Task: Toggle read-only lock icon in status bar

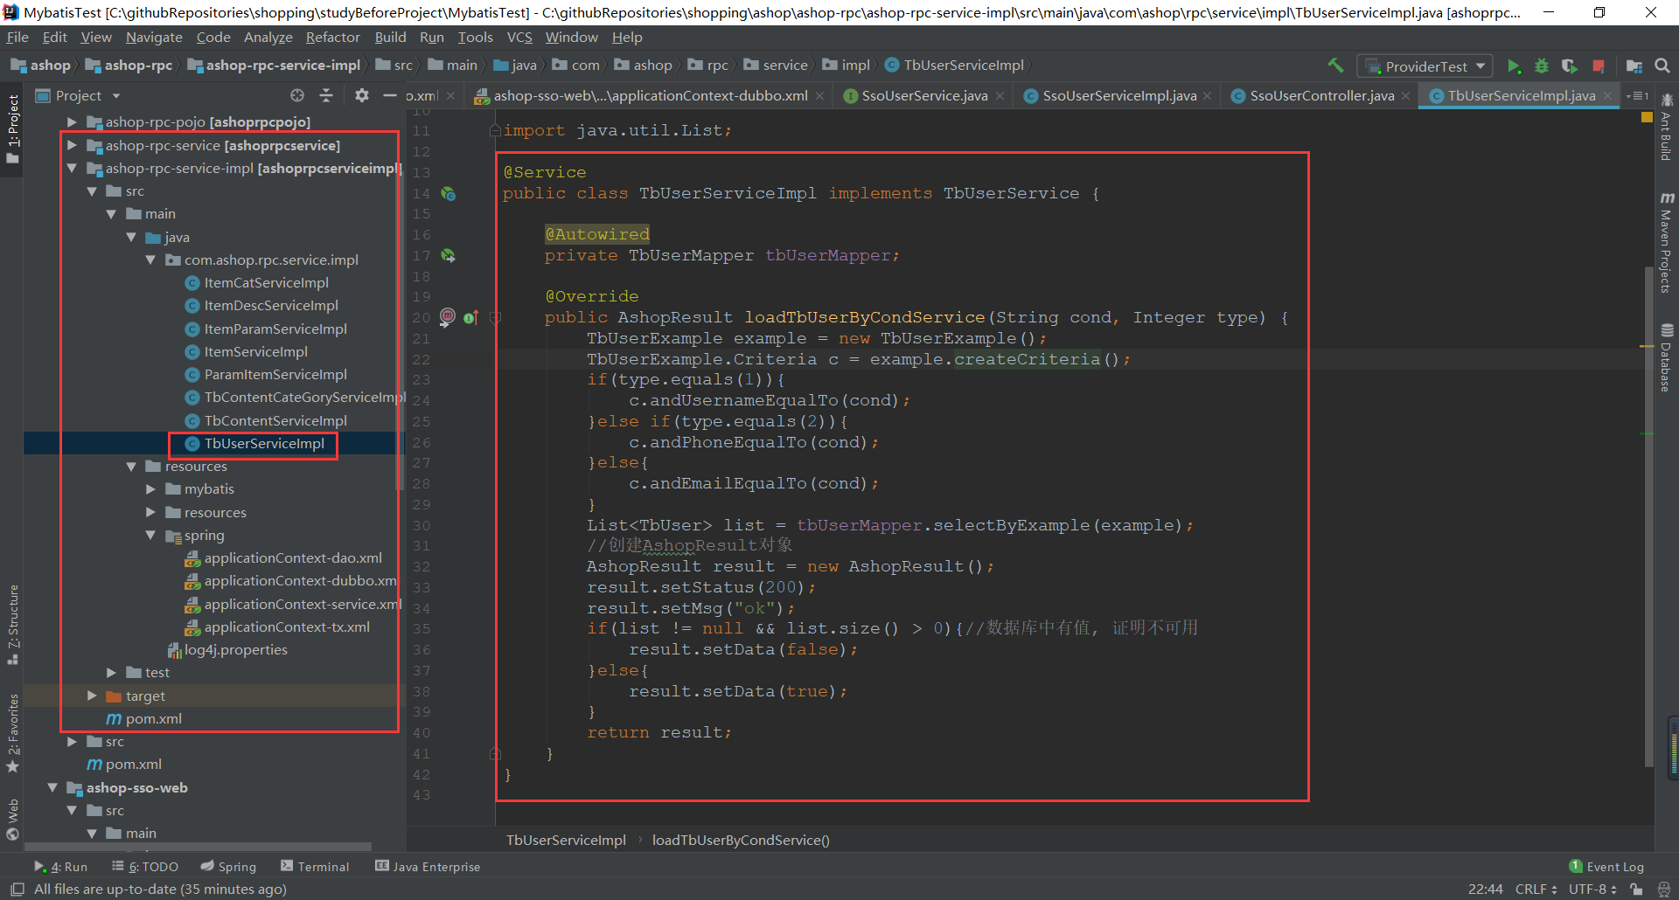Action: point(1636,889)
